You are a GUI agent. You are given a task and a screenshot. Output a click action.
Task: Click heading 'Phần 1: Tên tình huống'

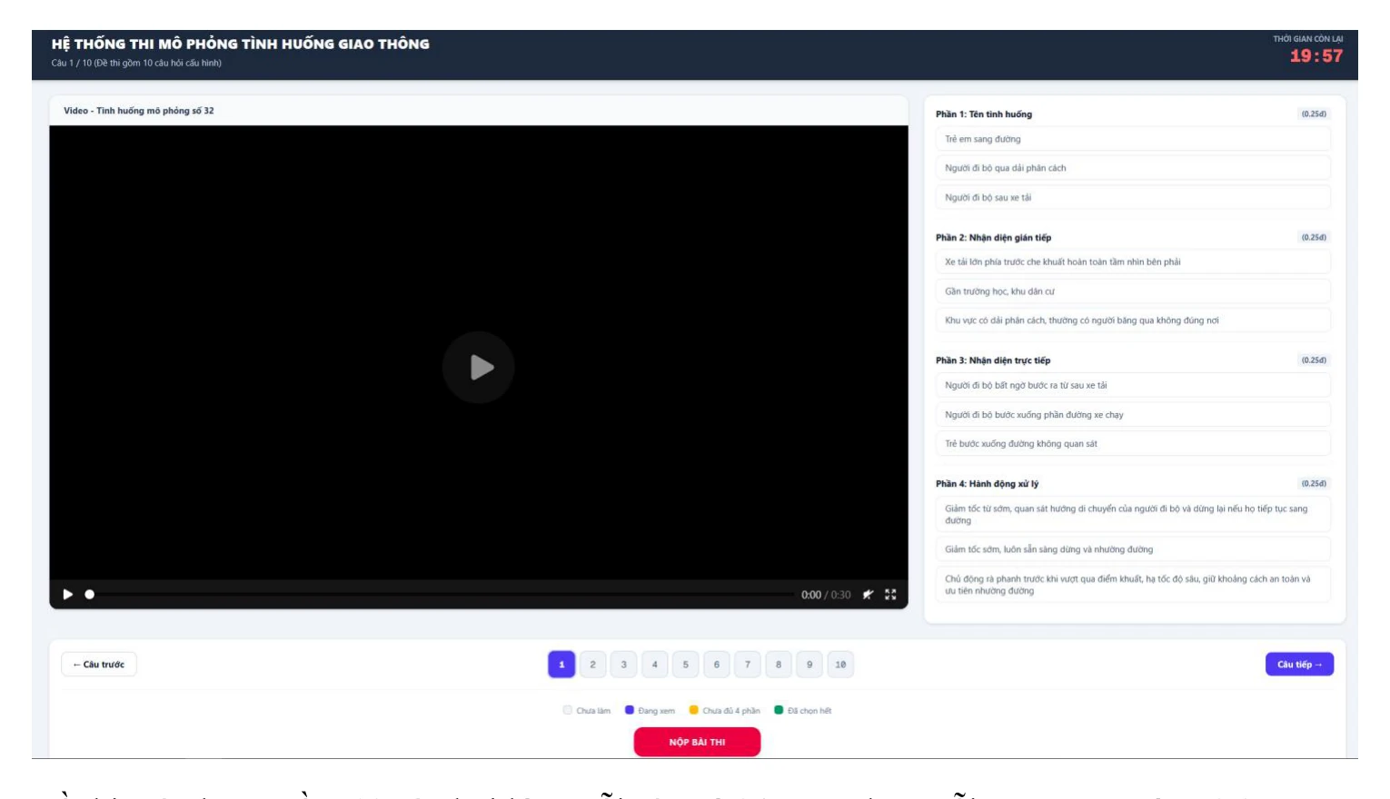(984, 114)
